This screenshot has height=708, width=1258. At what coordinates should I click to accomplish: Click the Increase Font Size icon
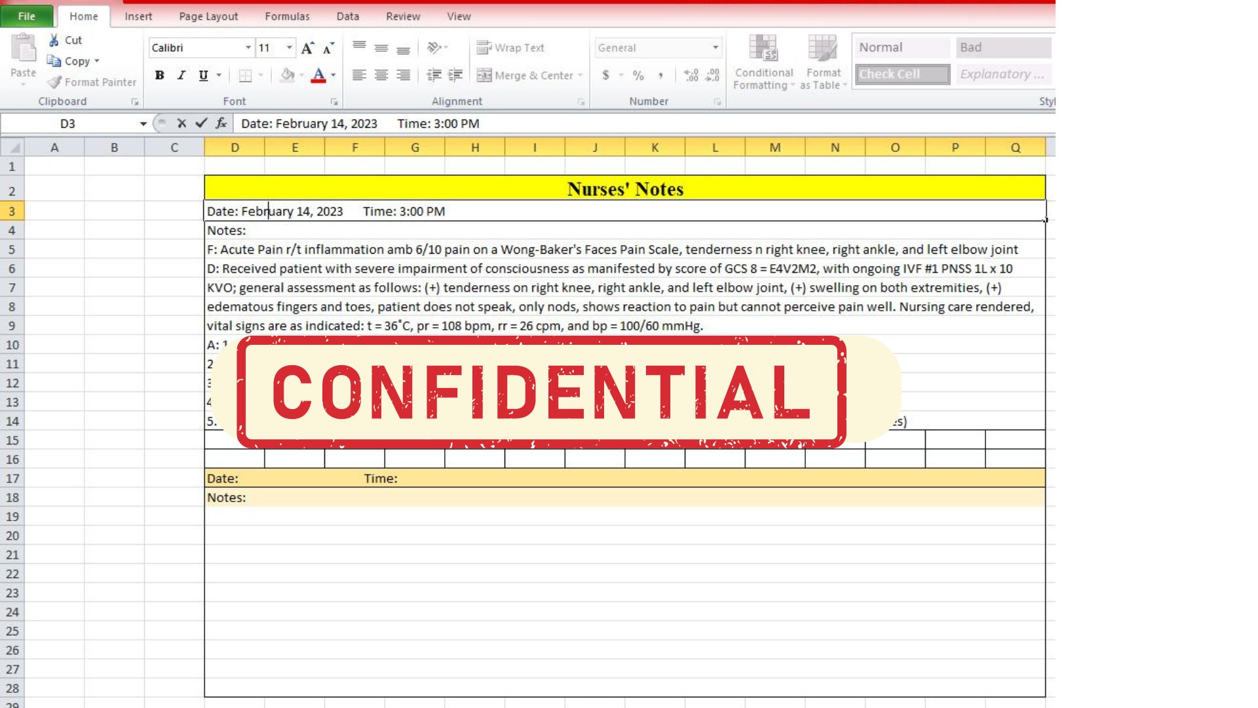tap(307, 48)
